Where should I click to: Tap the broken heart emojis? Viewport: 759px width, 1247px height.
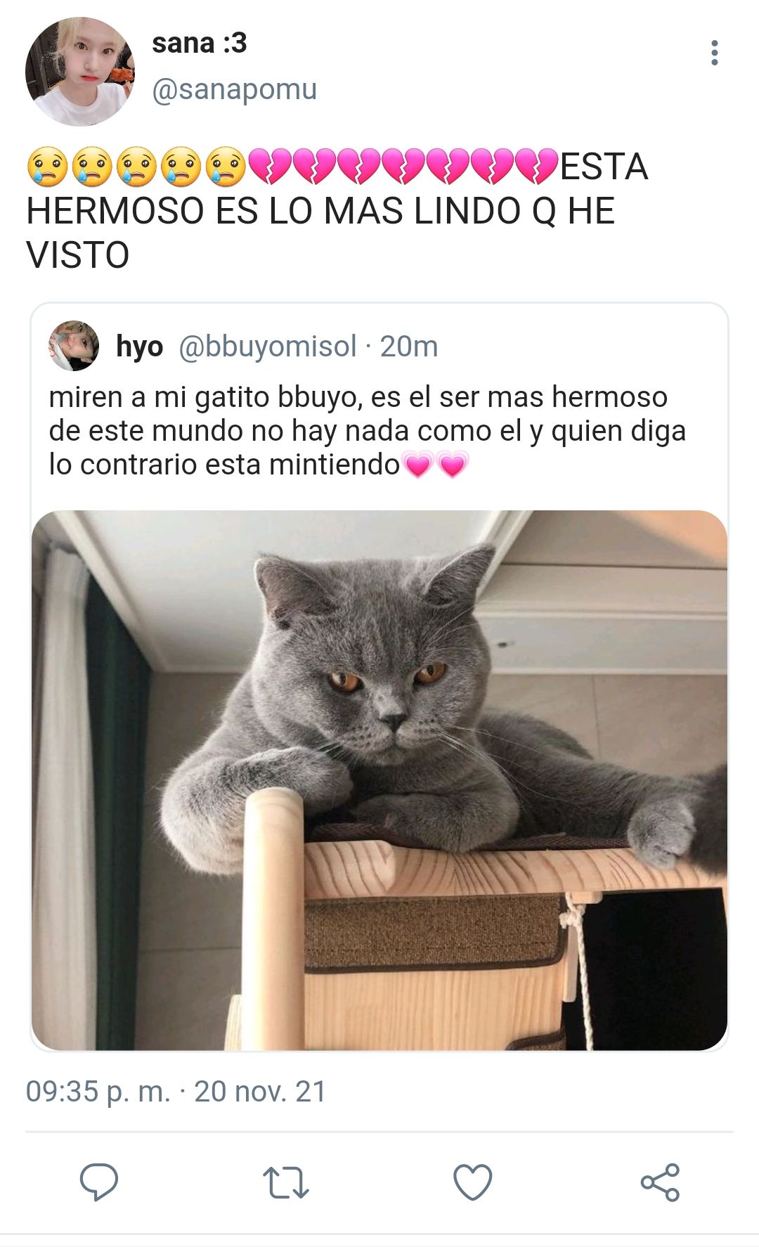point(403,167)
